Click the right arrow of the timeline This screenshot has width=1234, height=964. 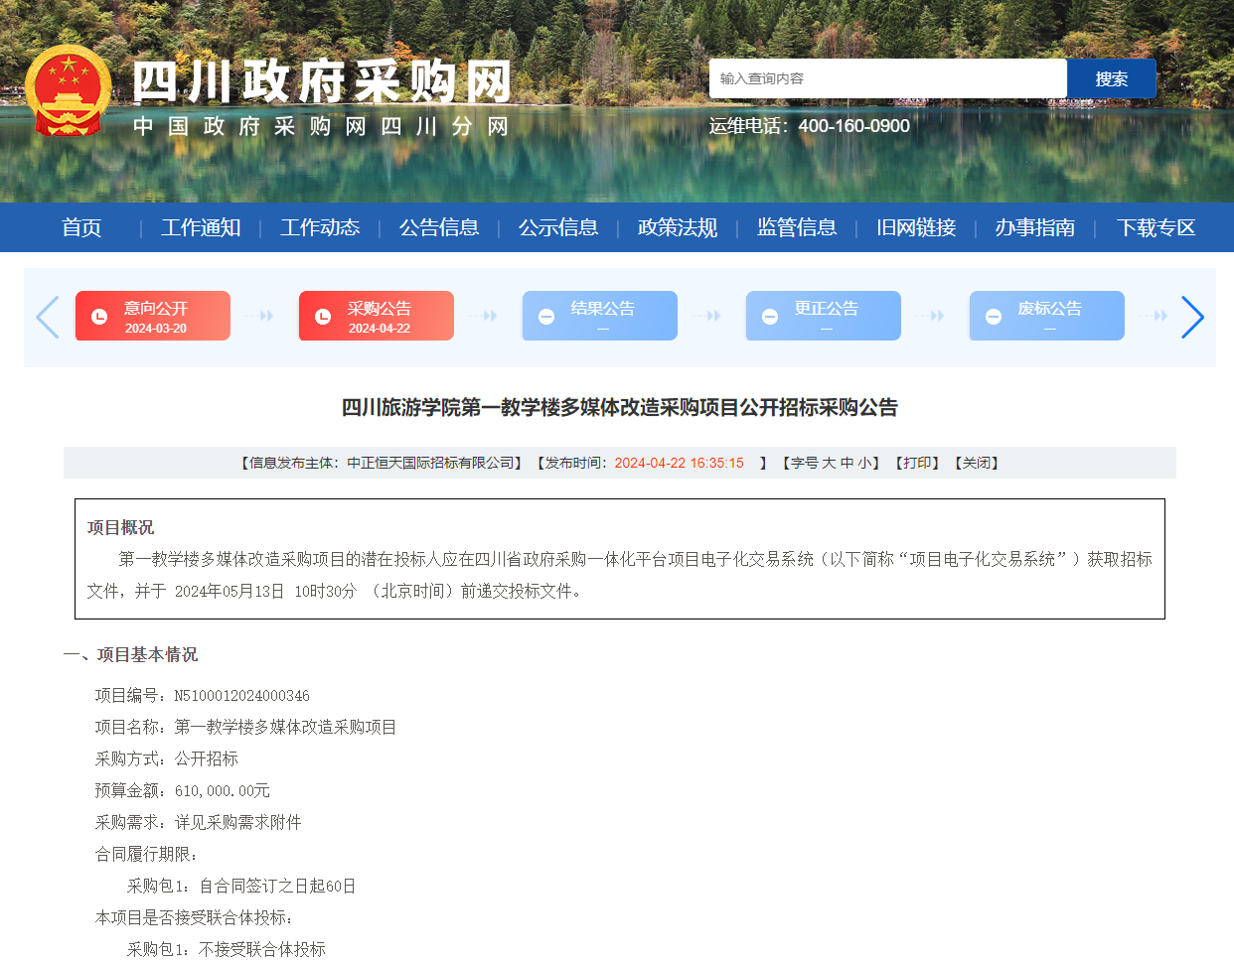(x=1192, y=317)
